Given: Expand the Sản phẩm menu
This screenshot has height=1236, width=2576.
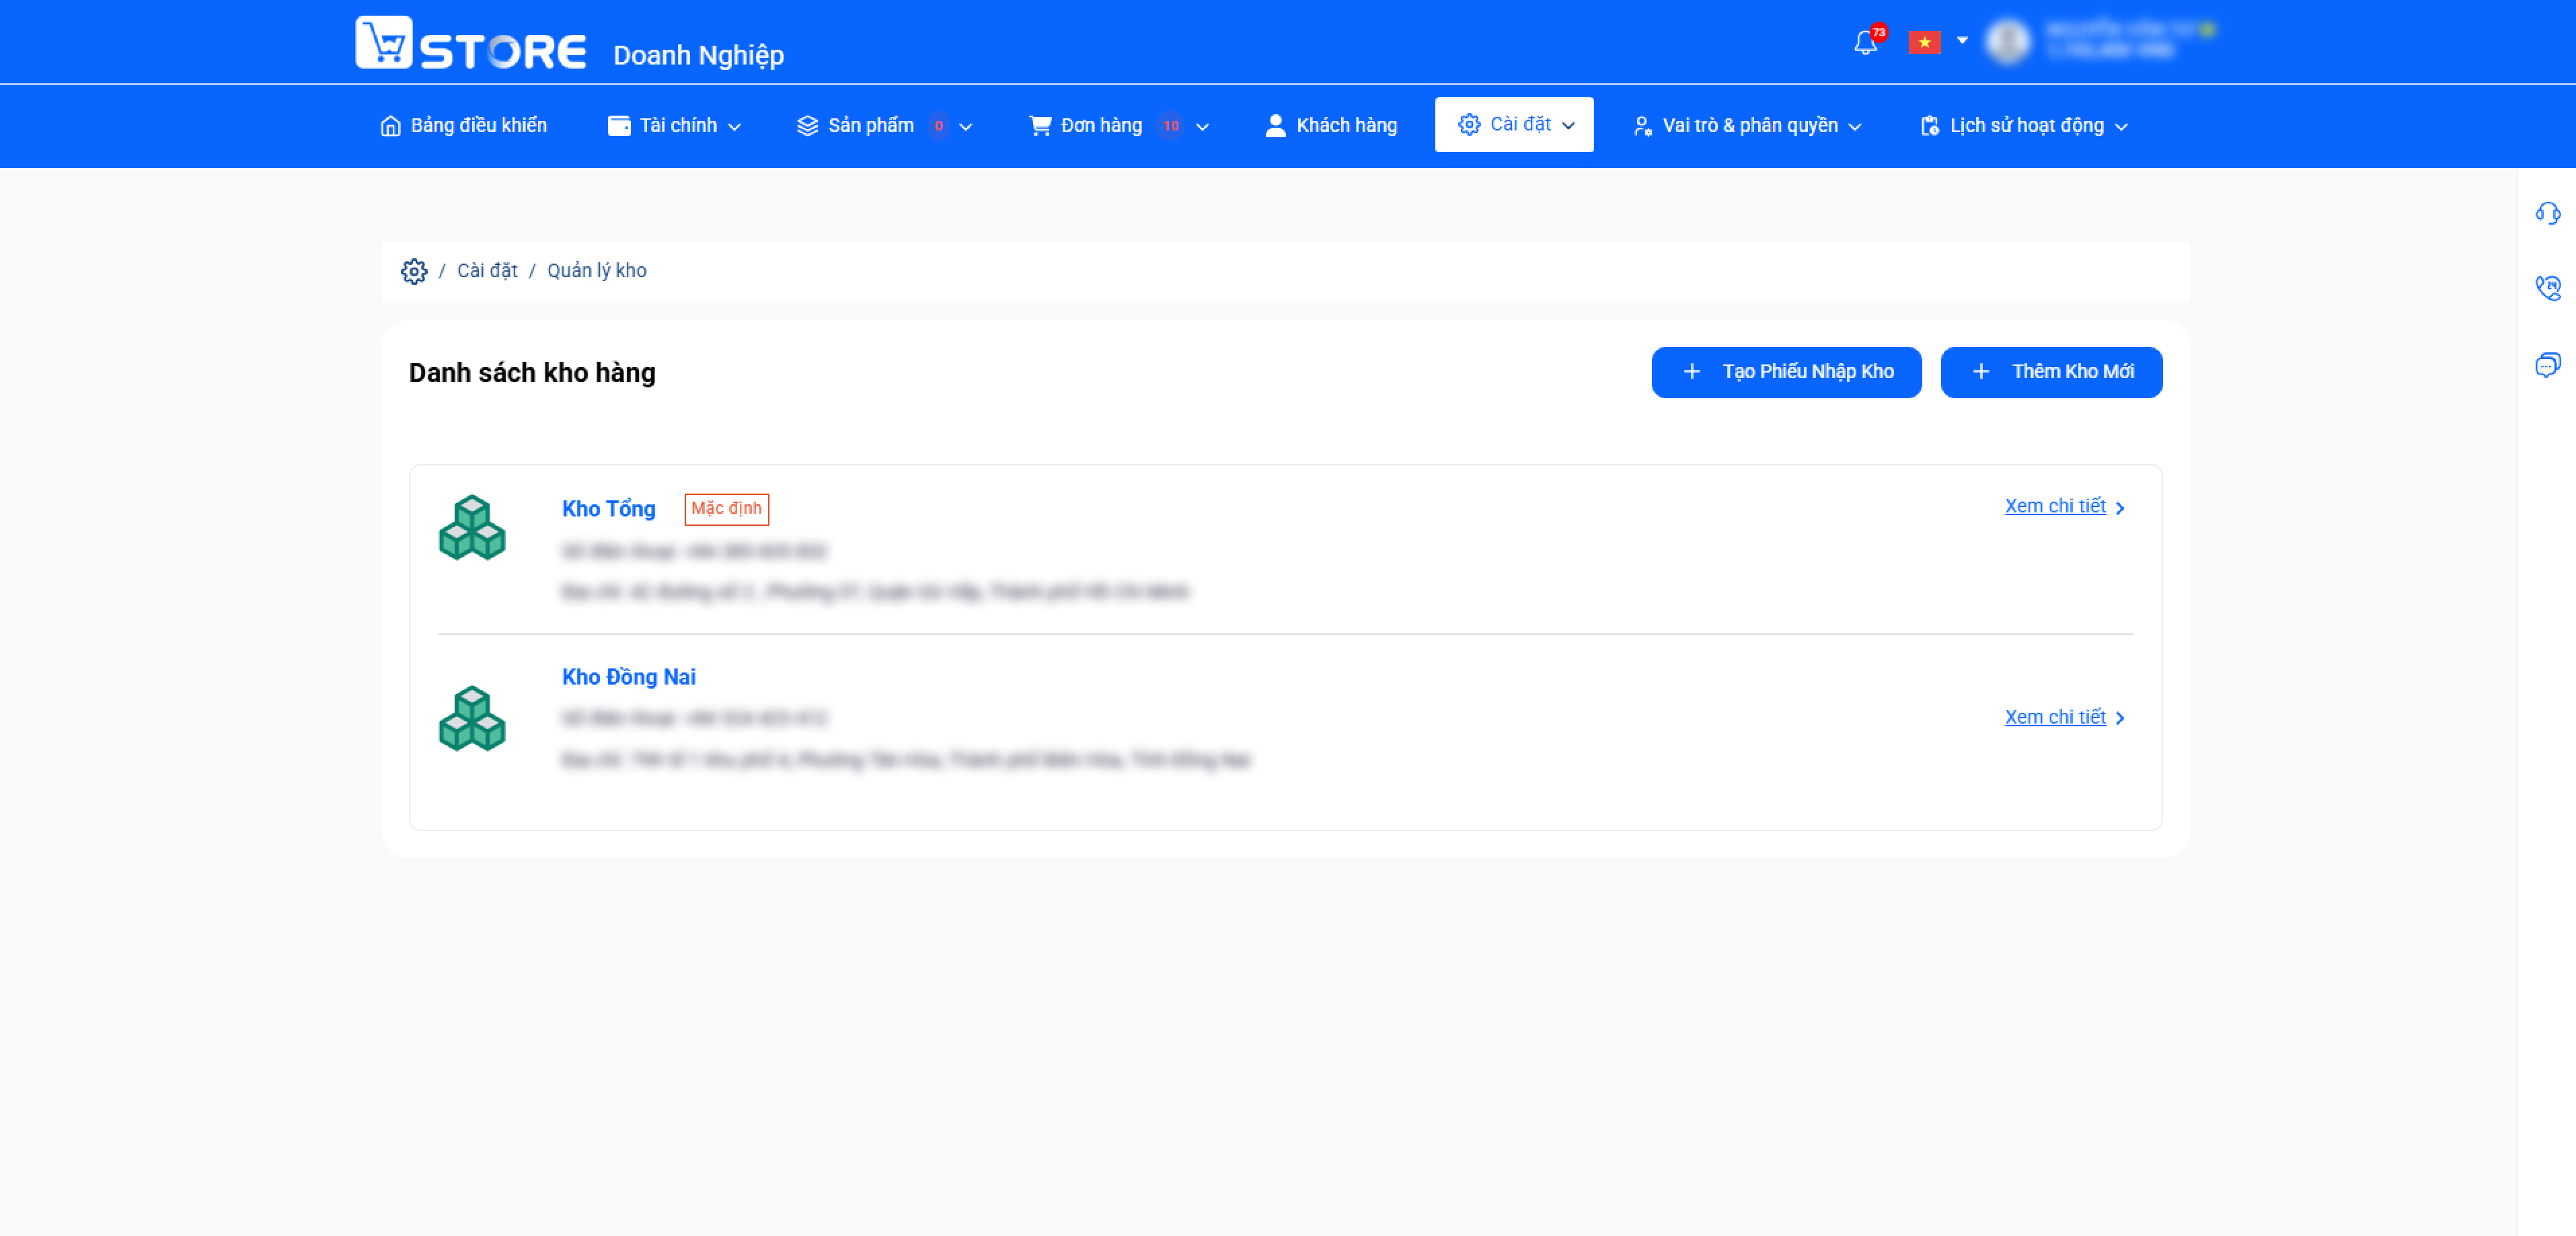Looking at the screenshot, I should (884, 125).
